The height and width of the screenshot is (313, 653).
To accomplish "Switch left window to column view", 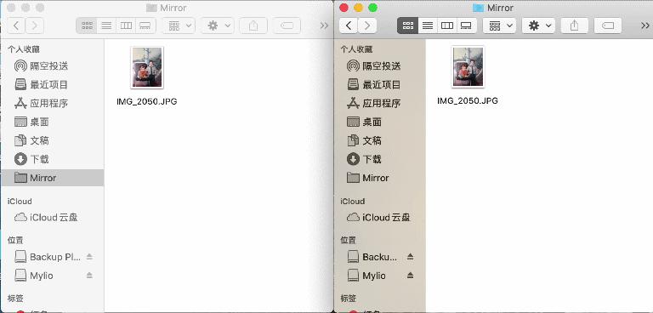I will pos(126,26).
